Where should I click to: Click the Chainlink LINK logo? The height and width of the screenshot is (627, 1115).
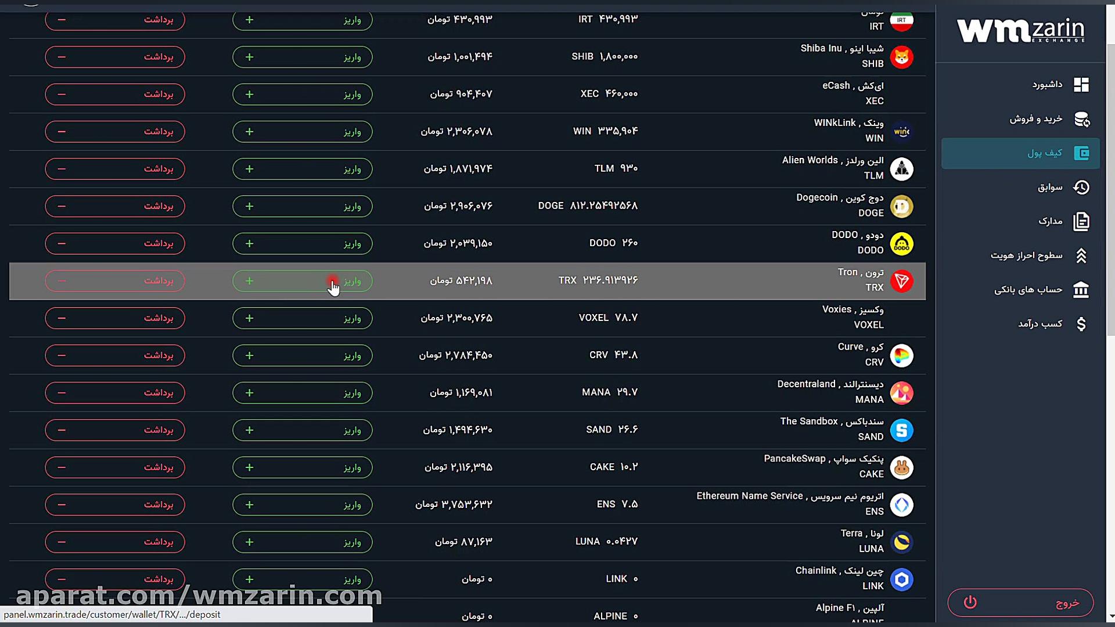[x=901, y=579]
